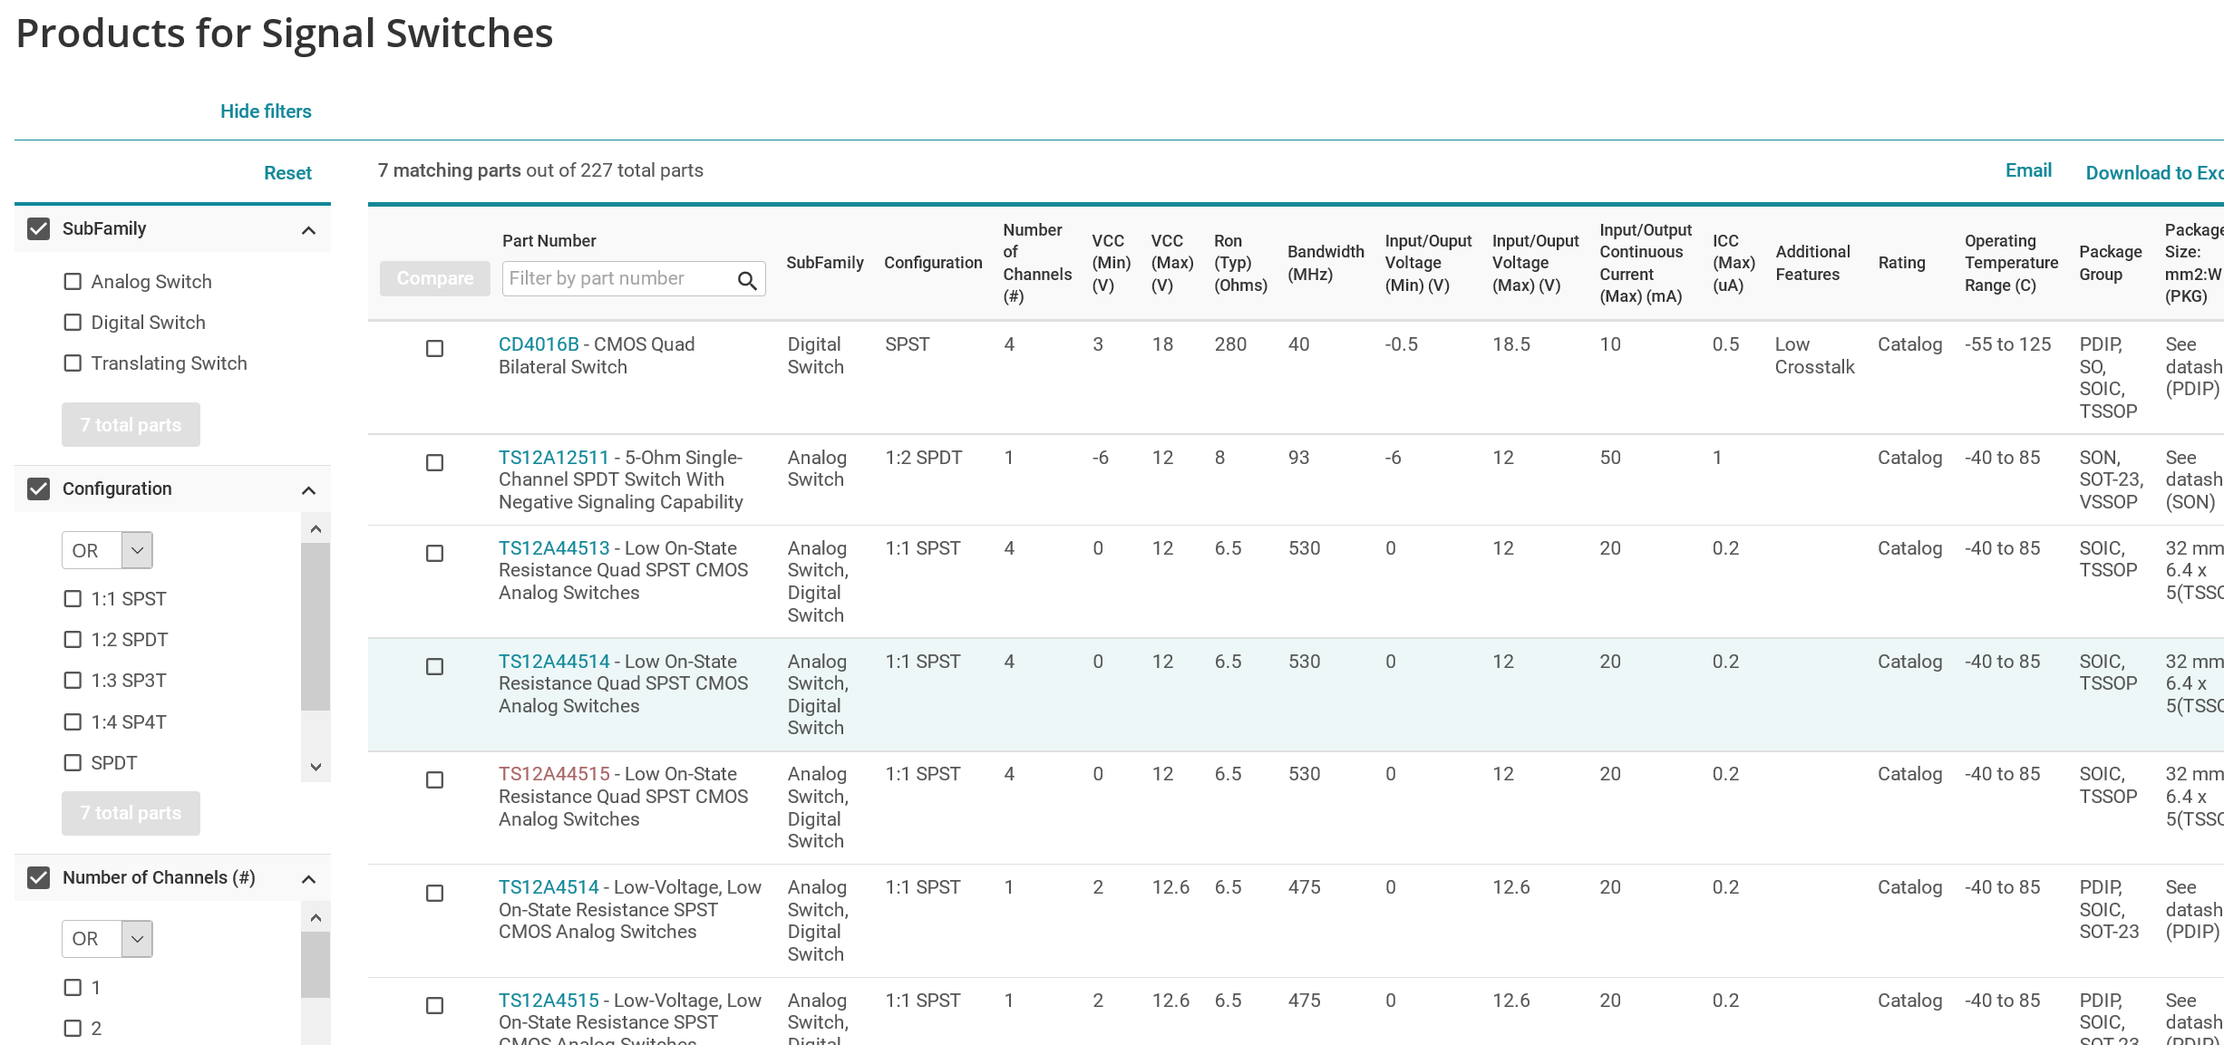Open the TS12A12511 part link
Viewport: 2224px width, 1045px height.
tap(553, 458)
